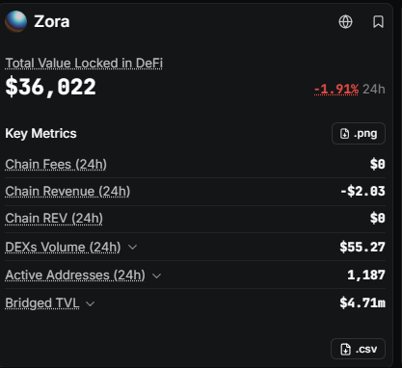Click the $36,022 TVL value
This screenshot has width=402, height=368.
coord(50,87)
